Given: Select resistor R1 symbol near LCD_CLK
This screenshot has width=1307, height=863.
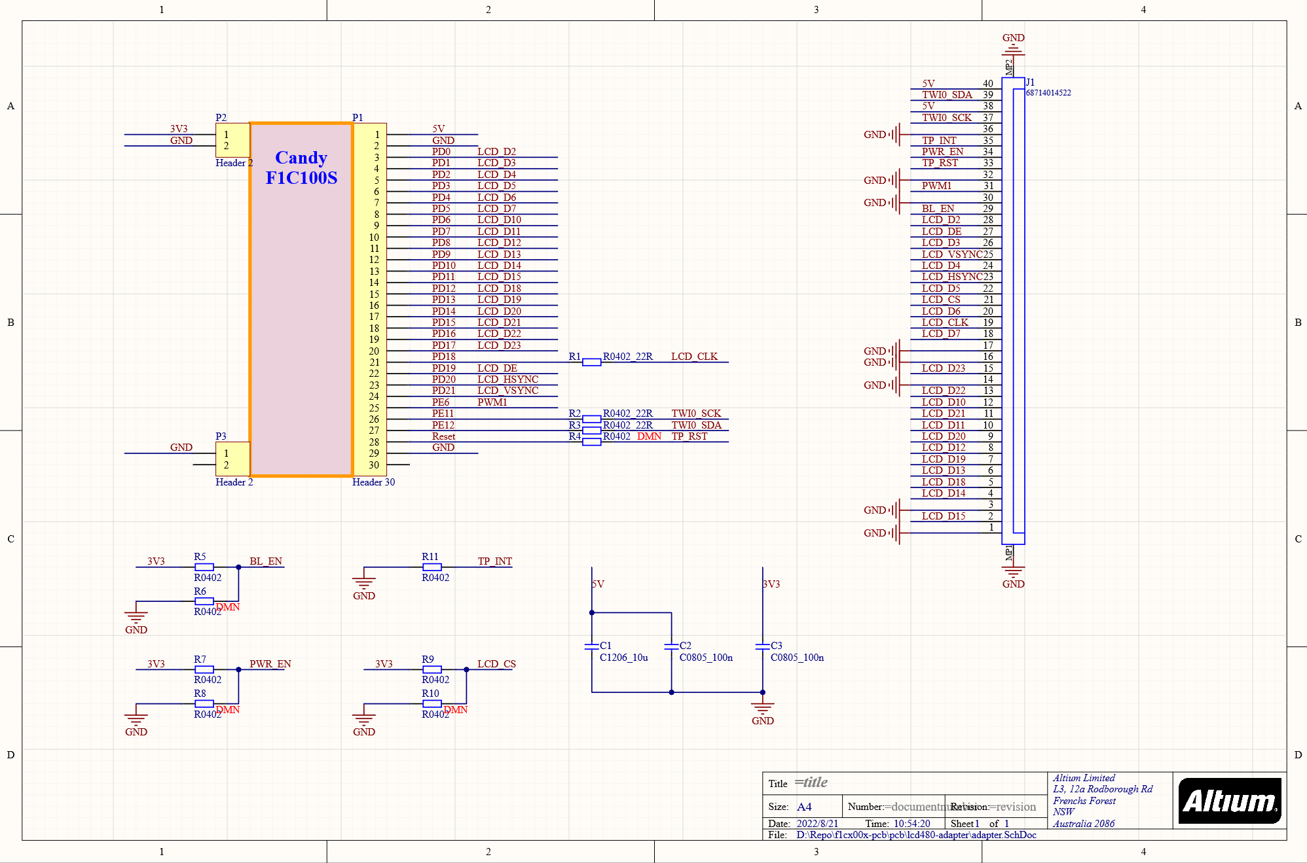Looking at the screenshot, I should pos(591,362).
